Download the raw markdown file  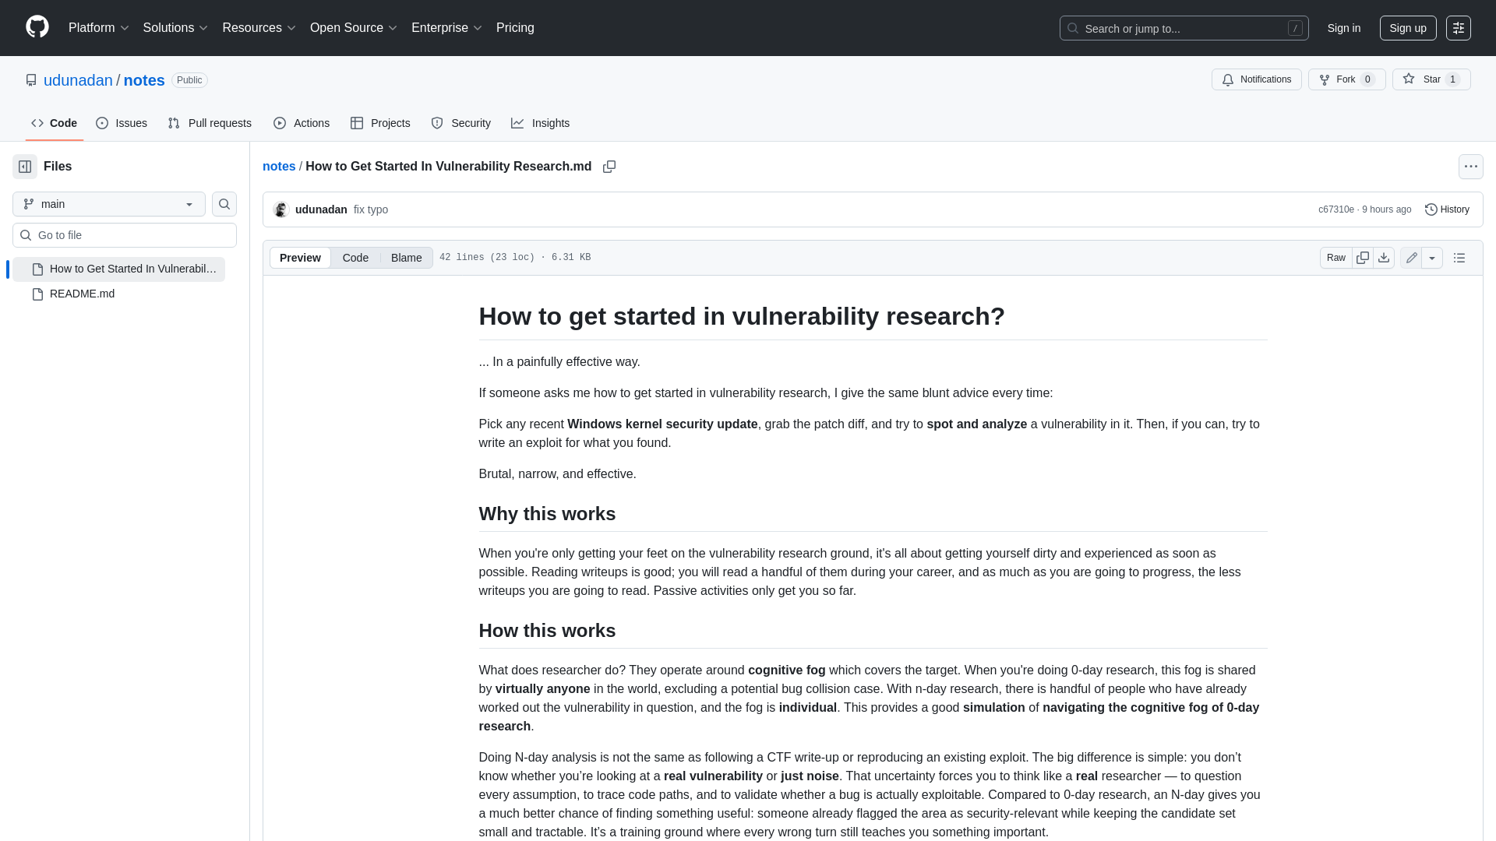1384,257
